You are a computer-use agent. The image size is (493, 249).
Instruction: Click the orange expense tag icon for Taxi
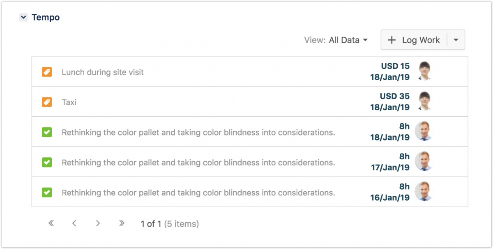(47, 102)
